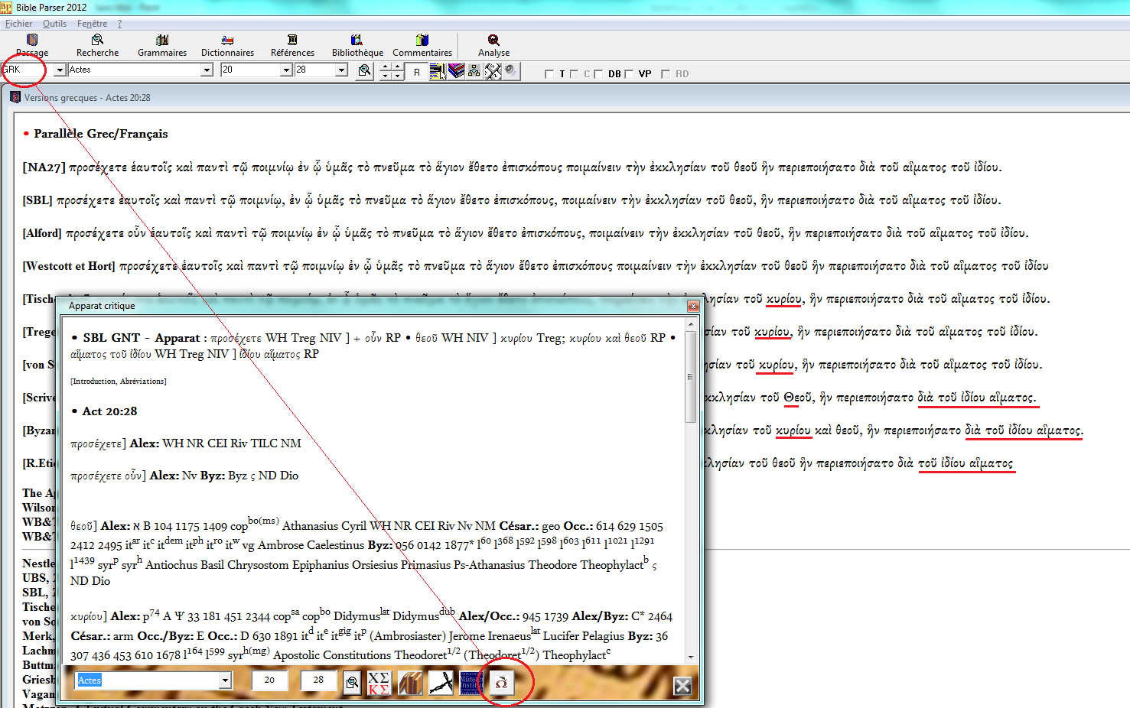Click the [SBL] version label

click(x=37, y=200)
